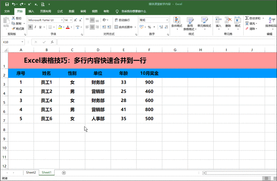Open fill color dropdown arrow

pyautogui.click(x=64, y=27)
